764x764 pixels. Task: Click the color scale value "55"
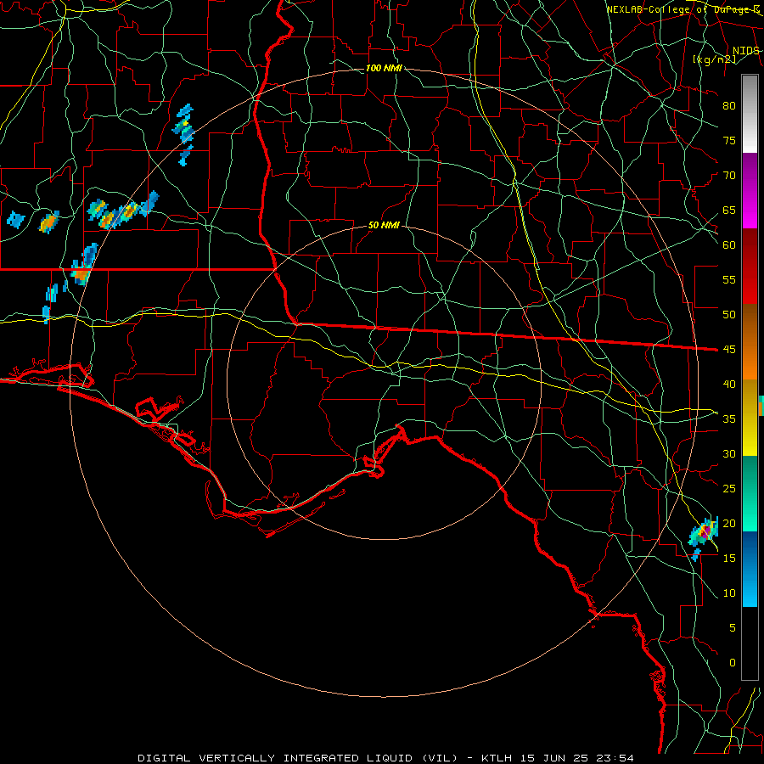coord(729,279)
